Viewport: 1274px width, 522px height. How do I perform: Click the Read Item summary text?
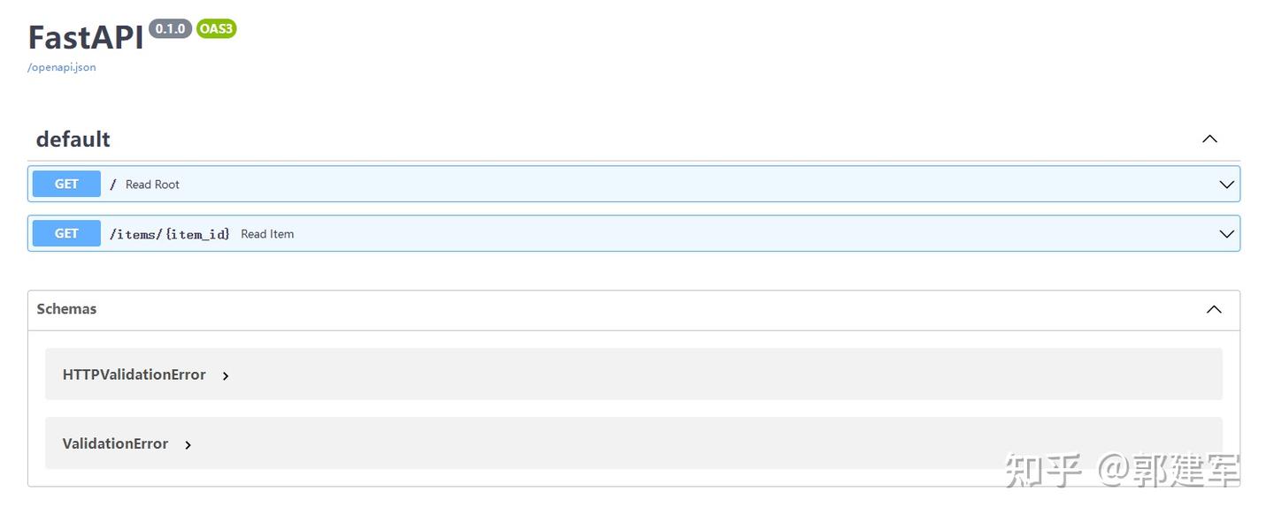click(x=267, y=234)
